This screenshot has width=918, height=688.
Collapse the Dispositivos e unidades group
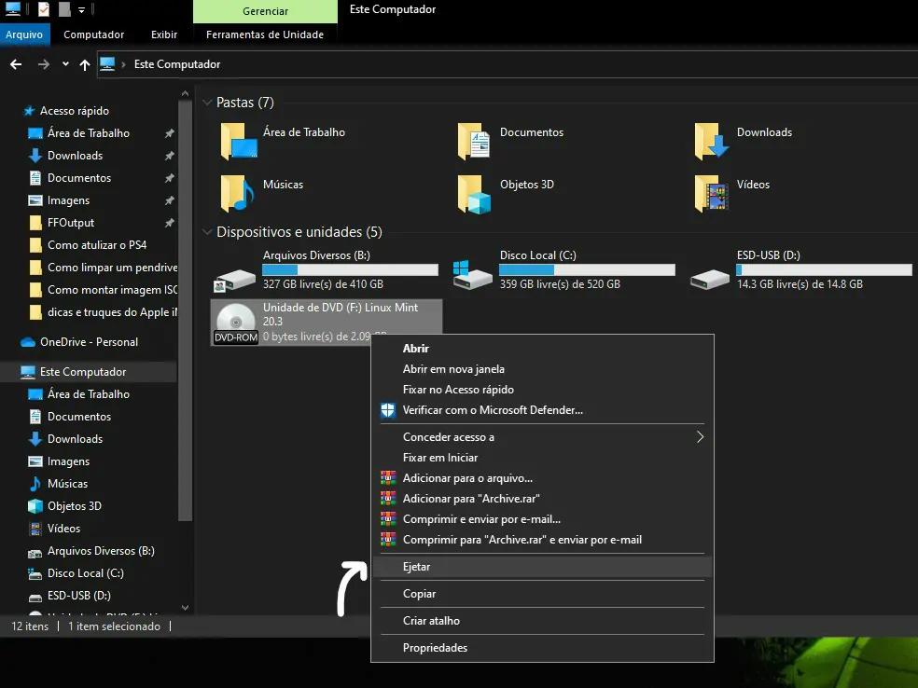tap(207, 232)
